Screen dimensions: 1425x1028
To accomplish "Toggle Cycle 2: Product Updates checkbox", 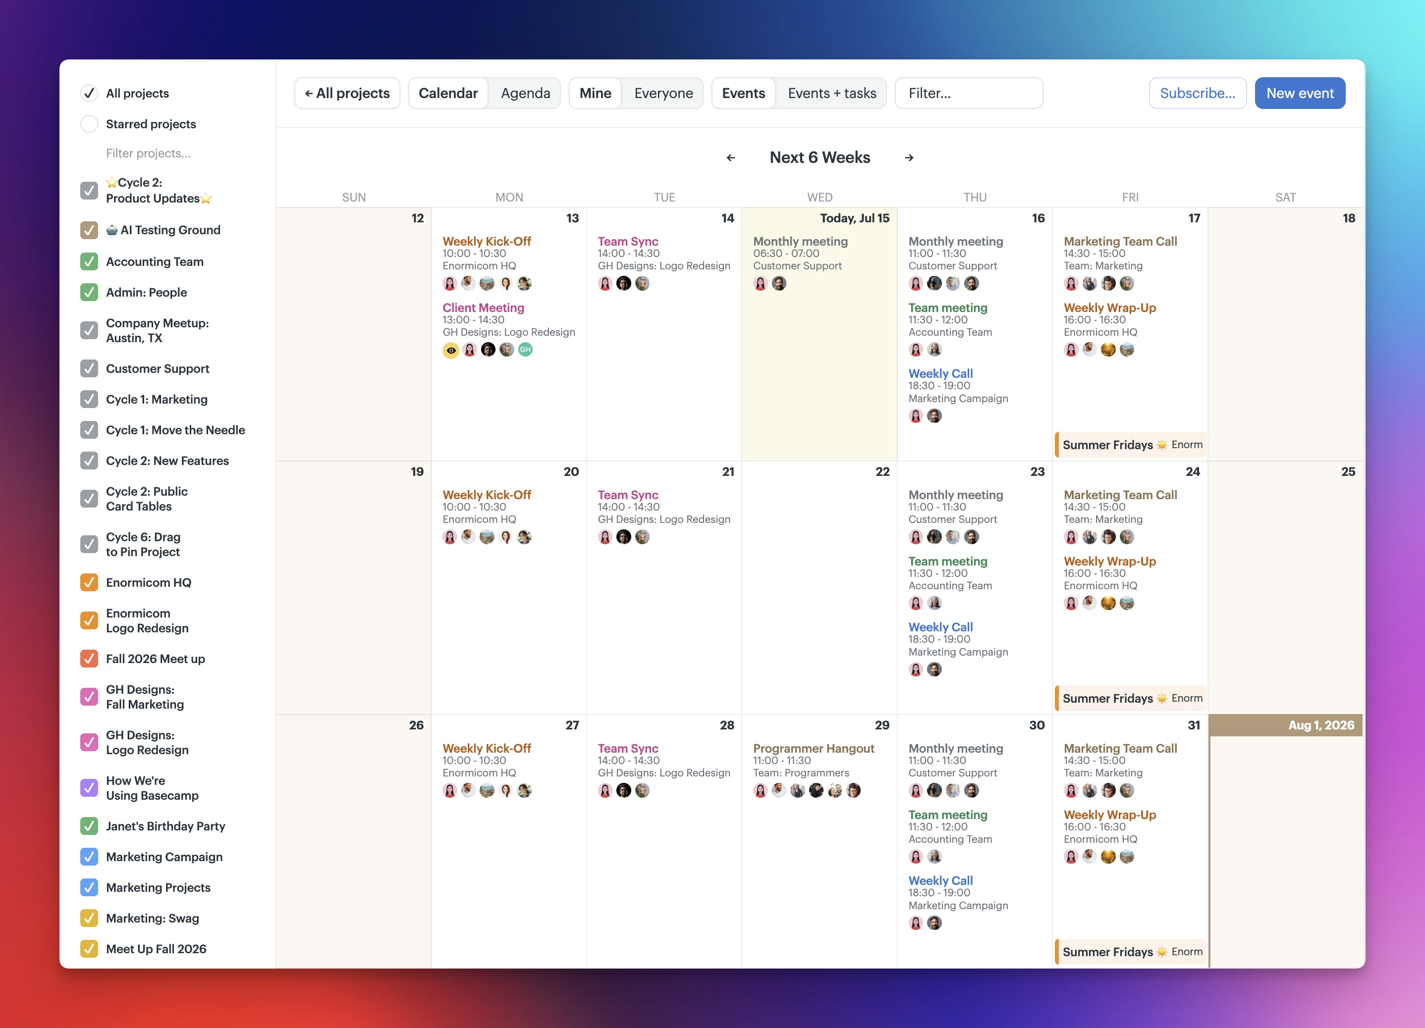I will [89, 190].
